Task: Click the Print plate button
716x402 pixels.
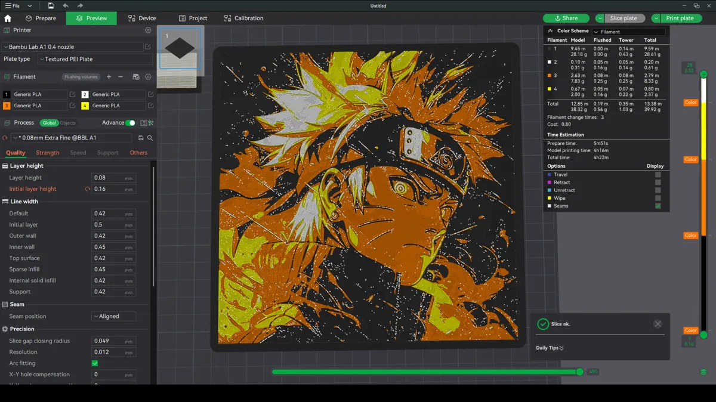Action: [x=680, y=18]
